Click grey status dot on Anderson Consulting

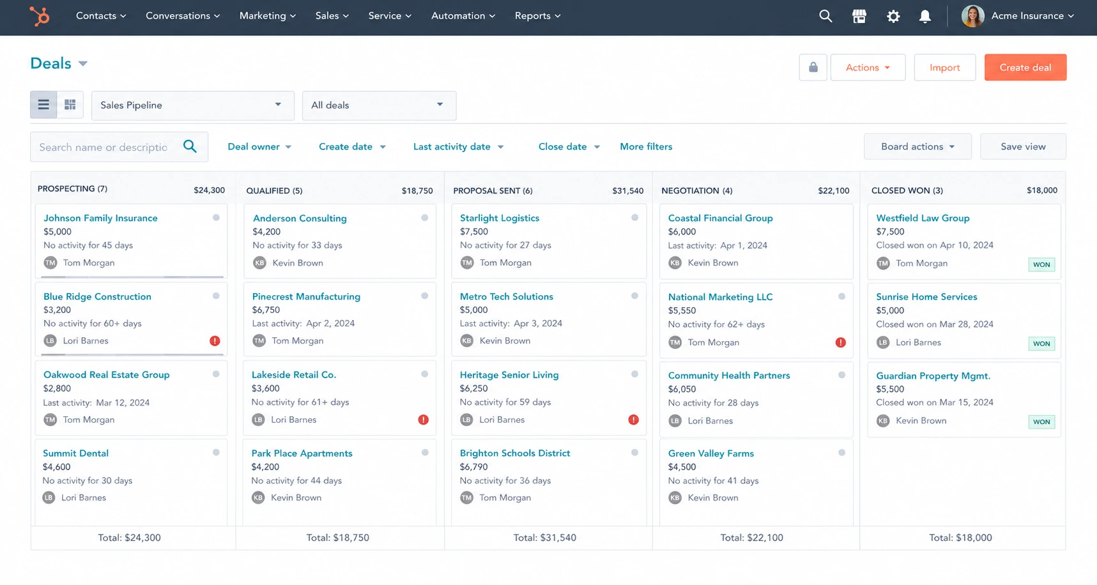(x=424, y=218)
